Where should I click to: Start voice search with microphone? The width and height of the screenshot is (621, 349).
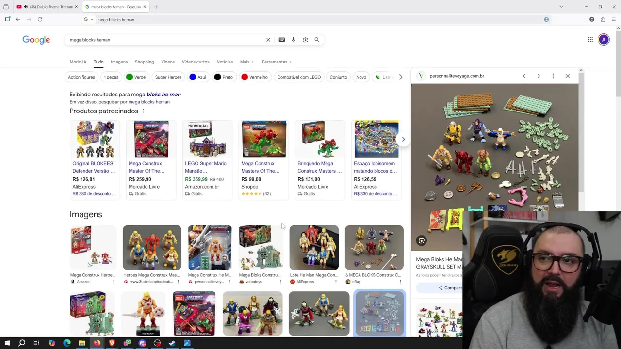coord(294,40)
